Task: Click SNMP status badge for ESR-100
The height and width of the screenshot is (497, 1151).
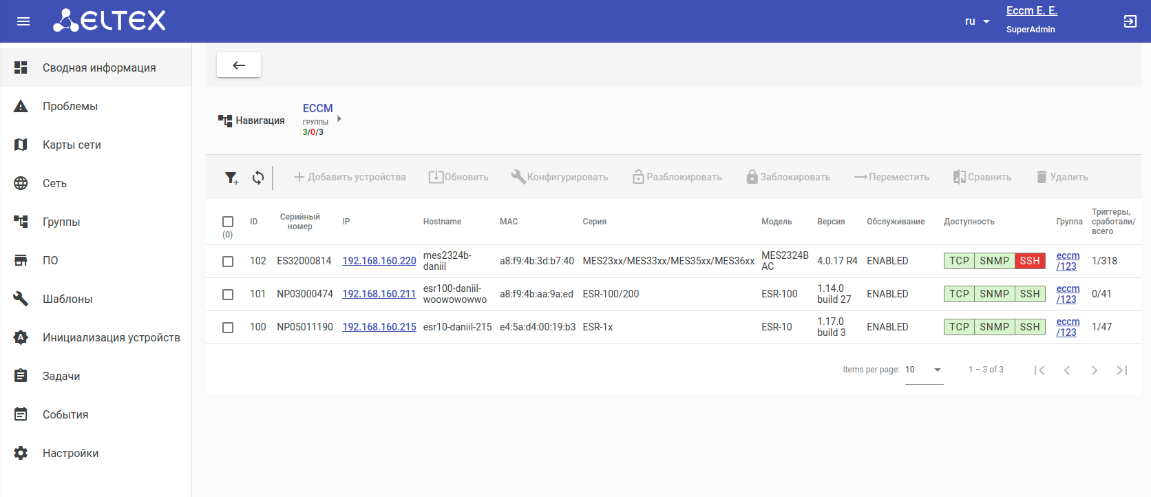Action: [x=995, y=294]
